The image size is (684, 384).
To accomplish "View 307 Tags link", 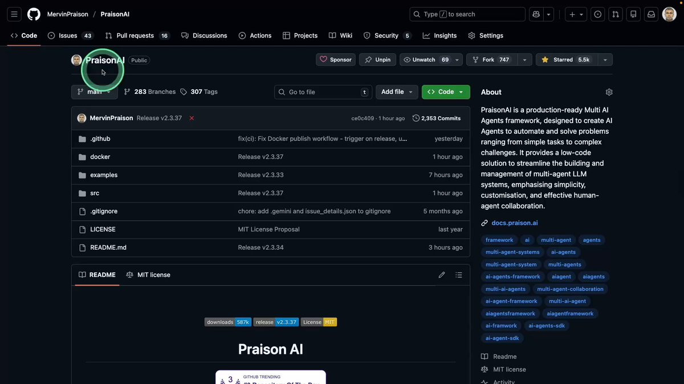I will [x=199, y=92].
